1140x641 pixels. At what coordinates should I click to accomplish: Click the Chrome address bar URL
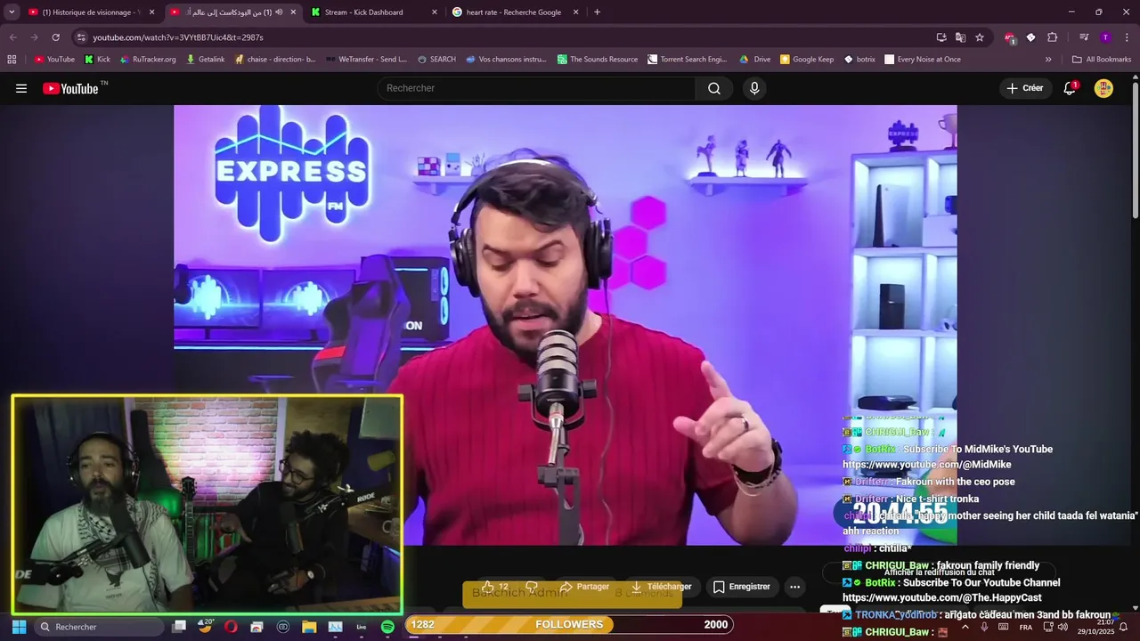tap(178, 37)
